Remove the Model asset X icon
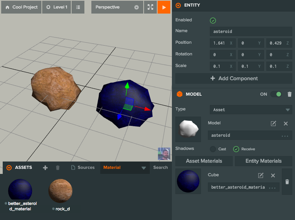The image size is (295, 220). 286,124
